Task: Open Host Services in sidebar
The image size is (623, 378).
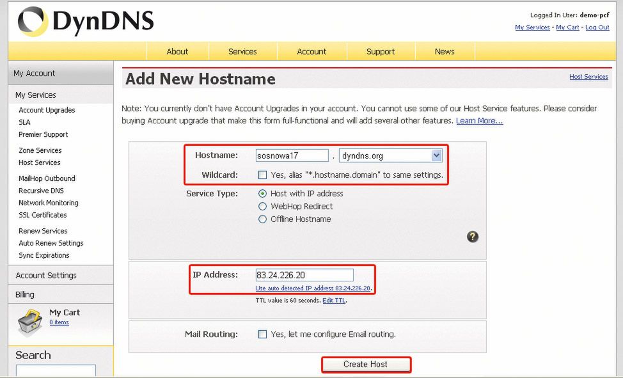Action: (x=39, y=162)
